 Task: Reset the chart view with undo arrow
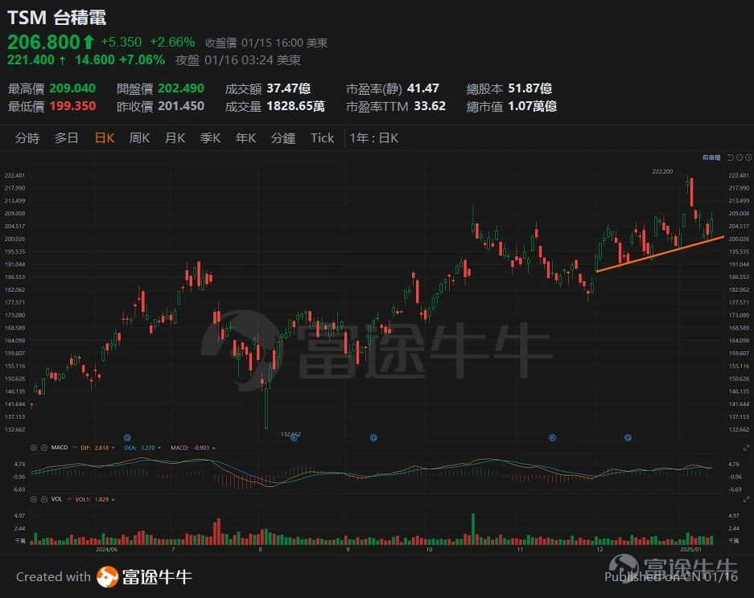pos(731,158)
